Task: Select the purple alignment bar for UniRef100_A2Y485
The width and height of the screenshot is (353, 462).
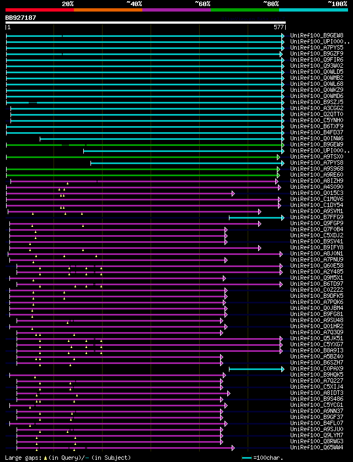Action: click(x=148, y=272)
